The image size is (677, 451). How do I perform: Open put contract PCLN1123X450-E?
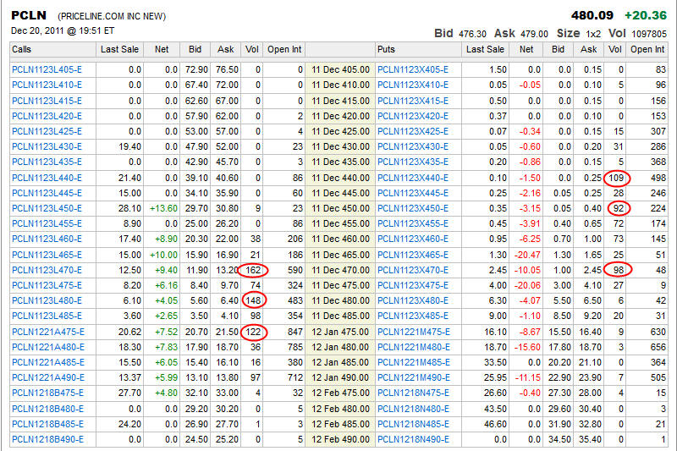[x=413, y=208]
